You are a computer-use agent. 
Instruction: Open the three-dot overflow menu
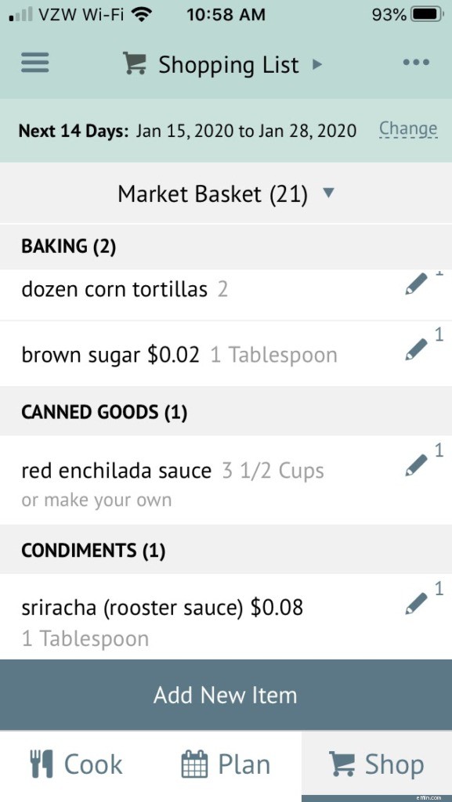(416, 63)
